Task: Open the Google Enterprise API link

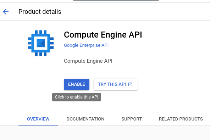Action: coord(86,45)
